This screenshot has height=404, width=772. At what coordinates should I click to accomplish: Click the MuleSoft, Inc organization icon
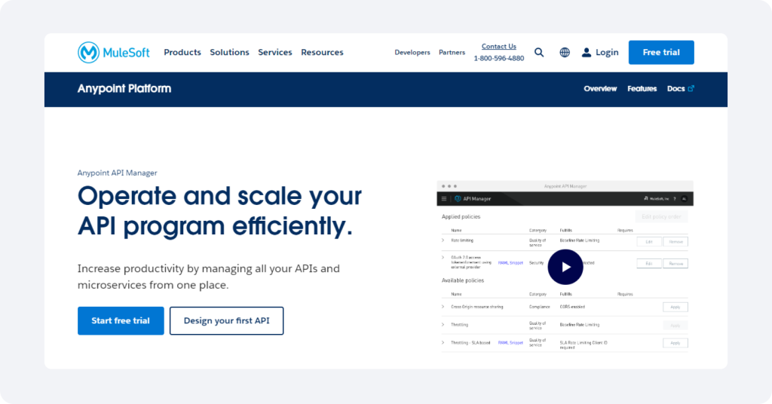pos(646,198)
